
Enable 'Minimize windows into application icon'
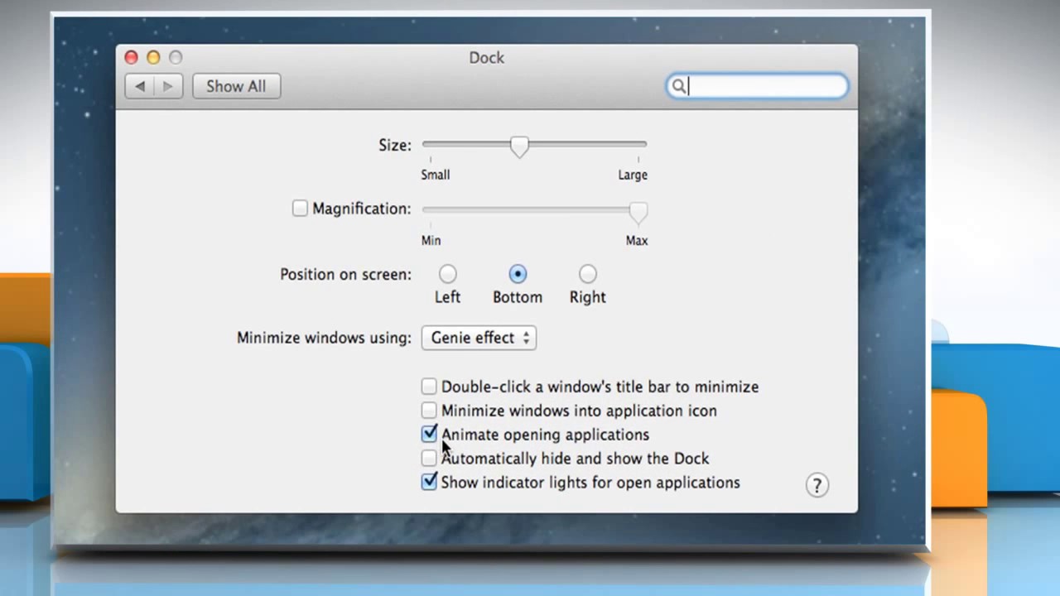429,410
